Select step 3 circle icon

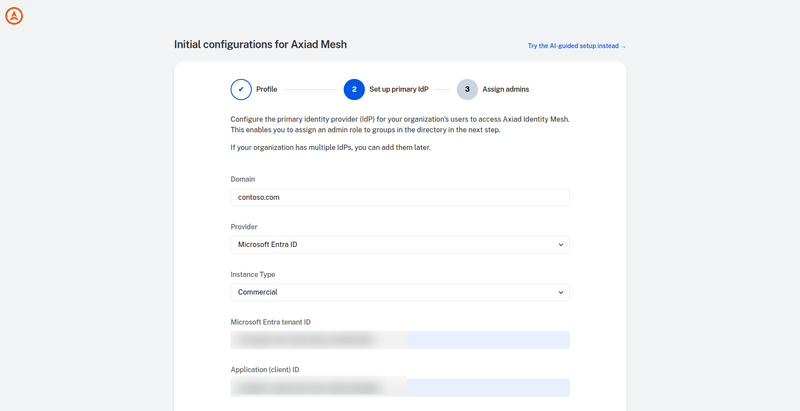click(467, 90)
